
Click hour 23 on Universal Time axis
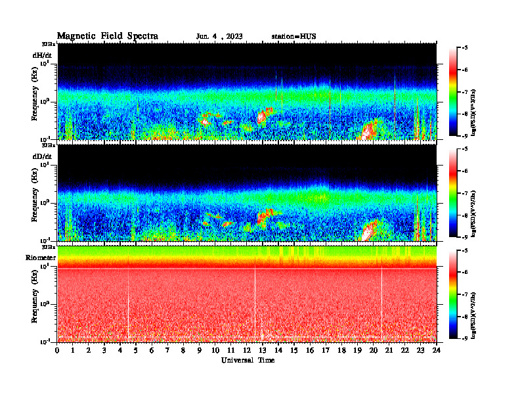[x=421, y=351]
